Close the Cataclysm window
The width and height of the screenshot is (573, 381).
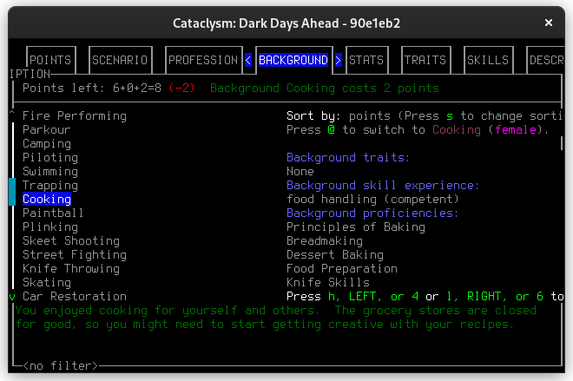548,23
